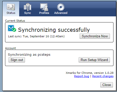Screen dimensions: 117x92
Task: Dismiss the dialog with the Close button
Action: click(107, 85)
